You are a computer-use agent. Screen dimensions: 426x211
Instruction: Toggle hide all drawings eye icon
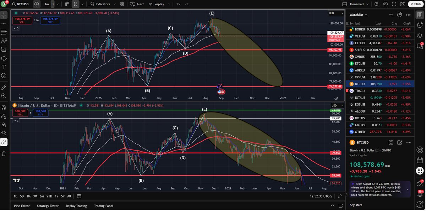pos(4,133)
